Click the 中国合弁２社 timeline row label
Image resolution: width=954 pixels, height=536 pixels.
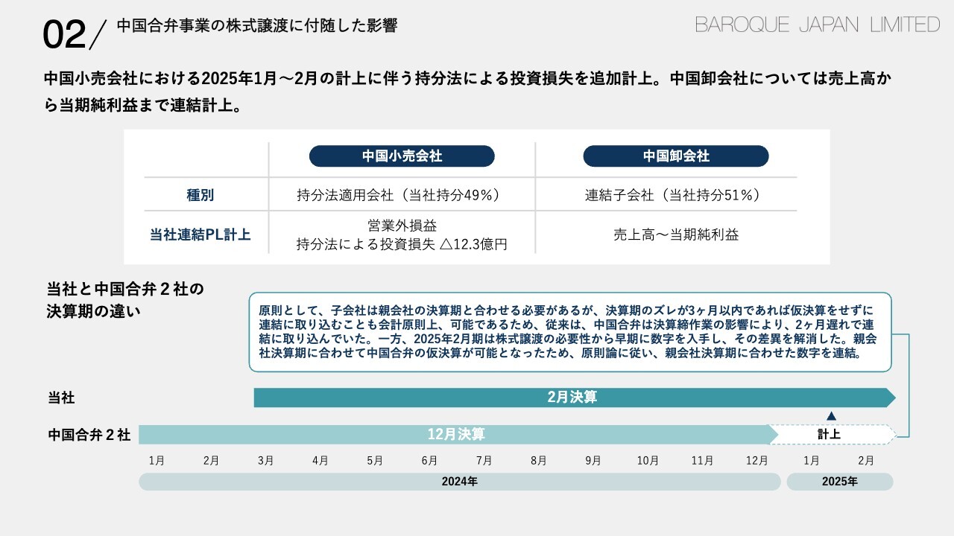pos(89,434)
